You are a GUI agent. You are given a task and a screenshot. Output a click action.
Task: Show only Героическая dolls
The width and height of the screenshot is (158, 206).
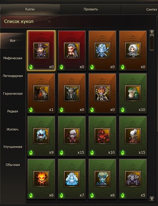point(13,94)
